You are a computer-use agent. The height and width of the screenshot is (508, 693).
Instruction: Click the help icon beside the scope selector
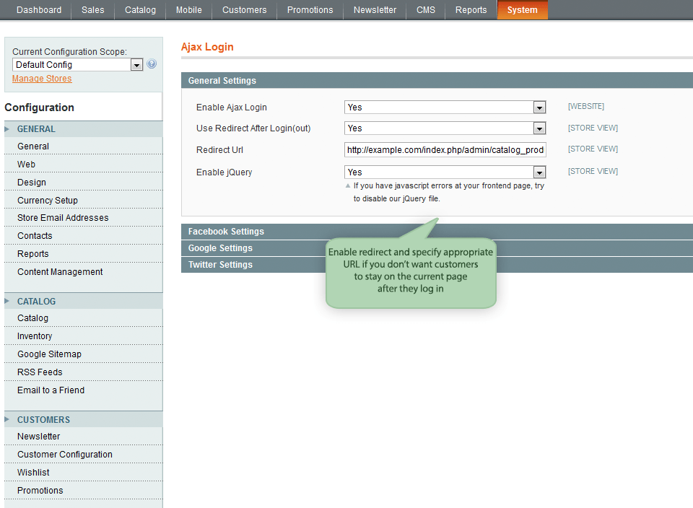click(152, 64)
